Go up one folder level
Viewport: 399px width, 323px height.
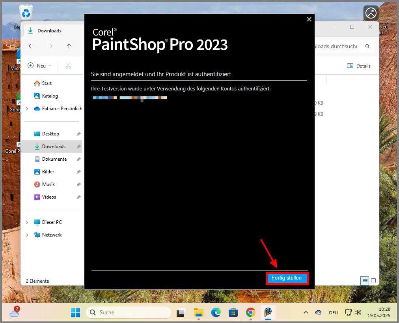point(69,46)
